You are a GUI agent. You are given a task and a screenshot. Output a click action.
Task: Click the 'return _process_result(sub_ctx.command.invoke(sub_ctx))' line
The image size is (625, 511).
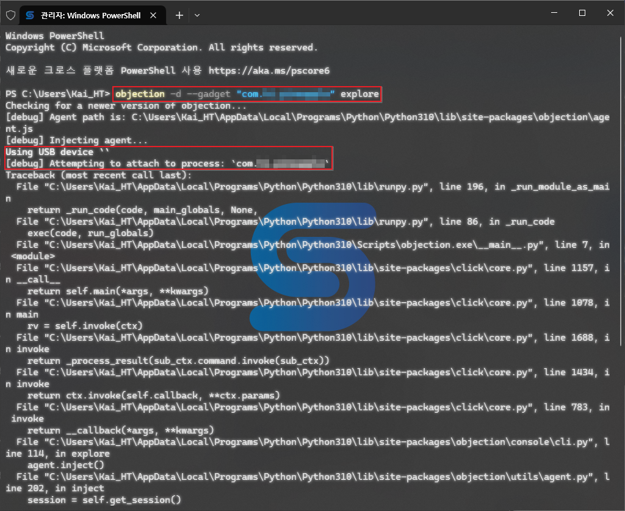pos(178,361)
